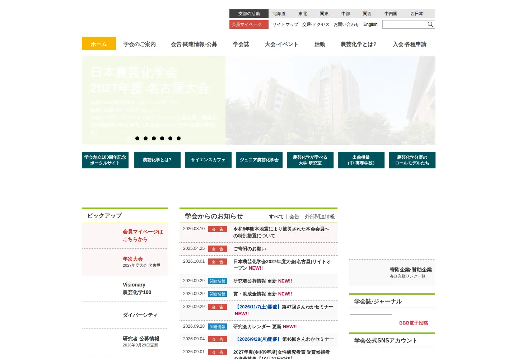The width and height of the screenshot is (517, 359).
Task: Open the 中部 branch link
Action: coord(346,14)
